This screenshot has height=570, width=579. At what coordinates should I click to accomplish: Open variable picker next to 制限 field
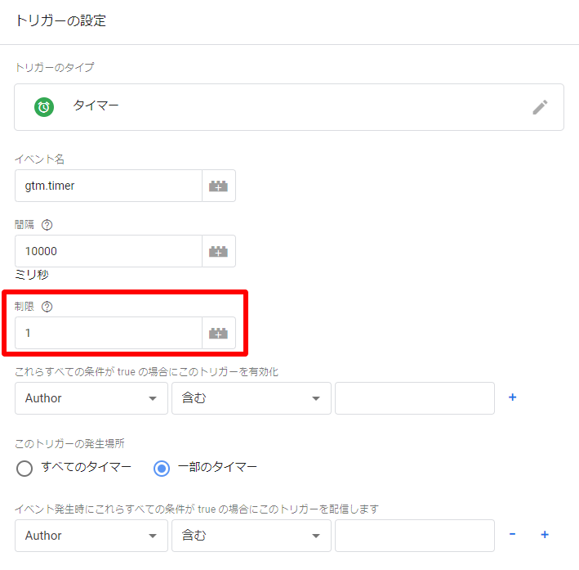218,333
